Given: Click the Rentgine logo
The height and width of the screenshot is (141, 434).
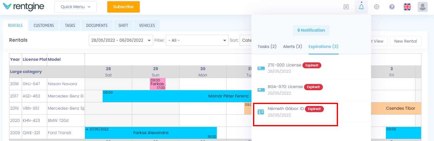Looking at the screenshot, I should 24,7.
